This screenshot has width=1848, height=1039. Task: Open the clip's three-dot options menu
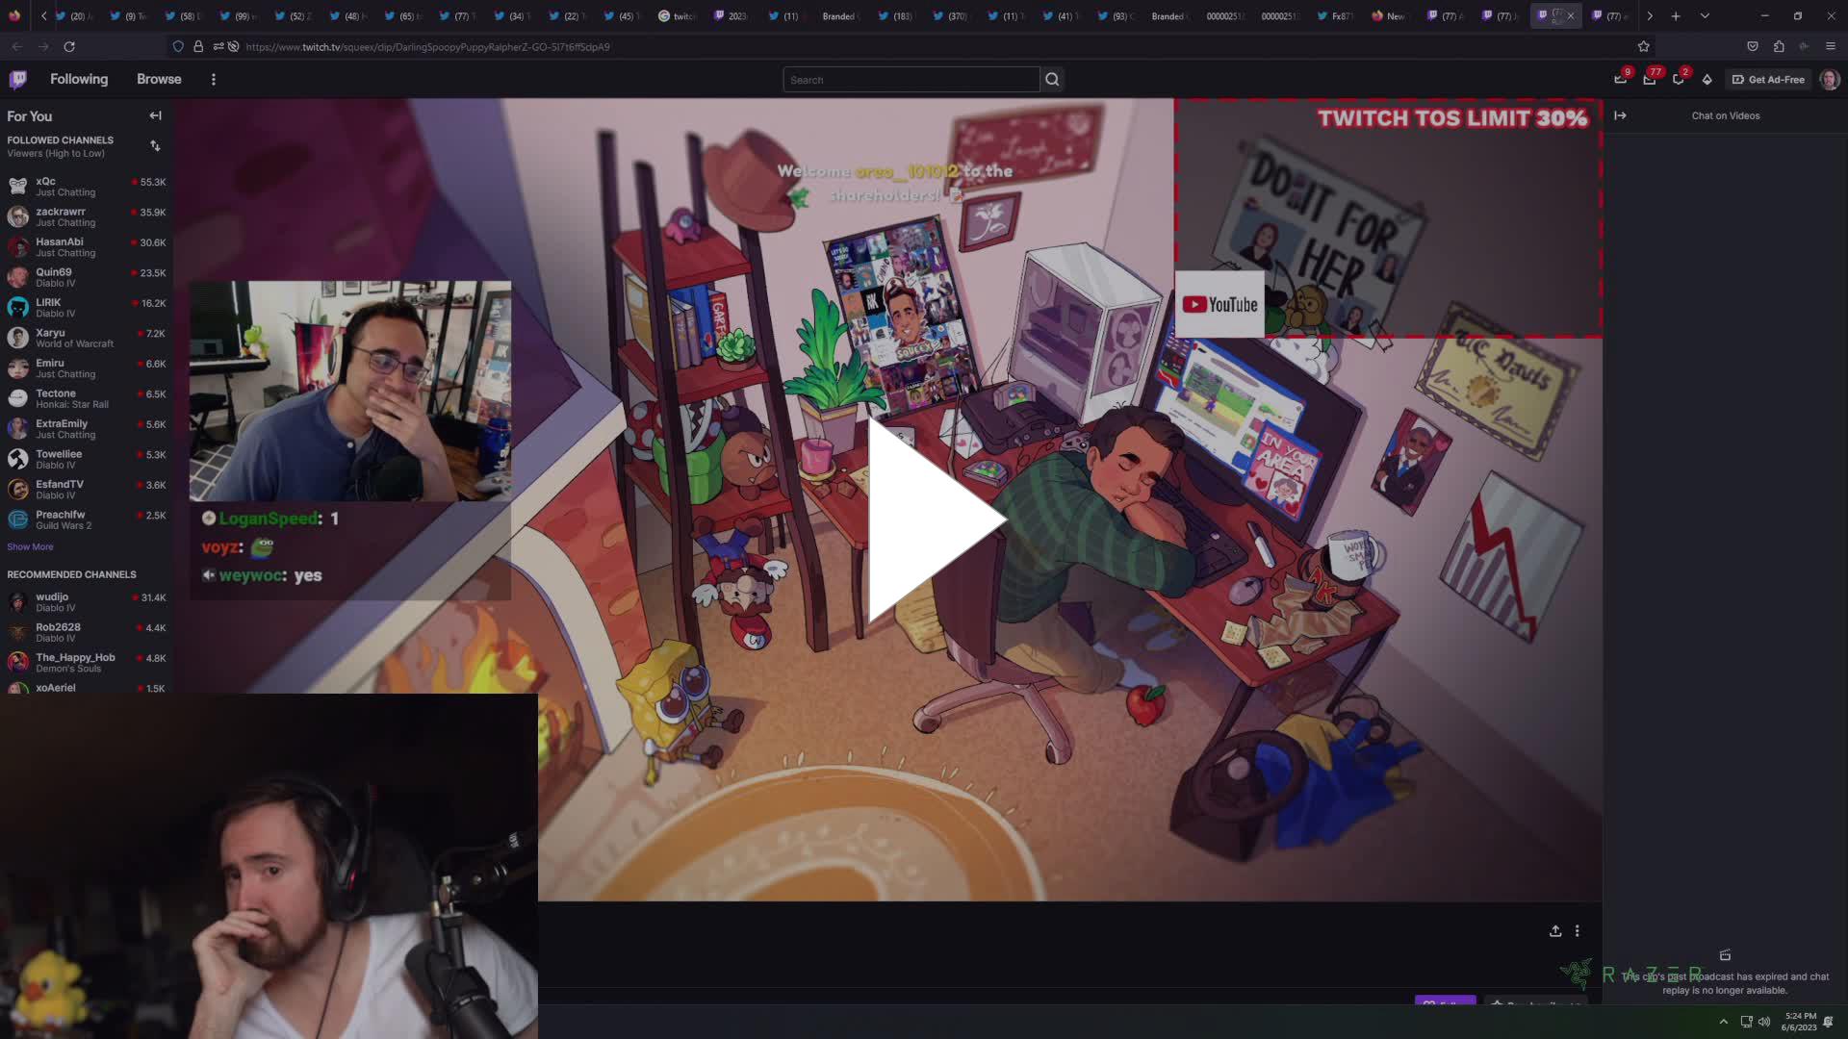click(1577, 931)
